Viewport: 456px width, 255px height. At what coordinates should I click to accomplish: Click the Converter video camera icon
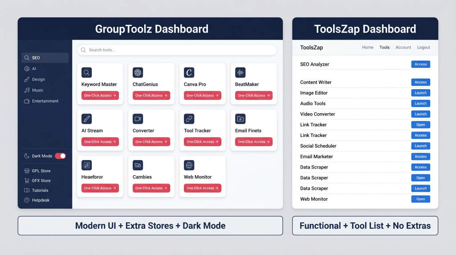(x=138, y=119)
